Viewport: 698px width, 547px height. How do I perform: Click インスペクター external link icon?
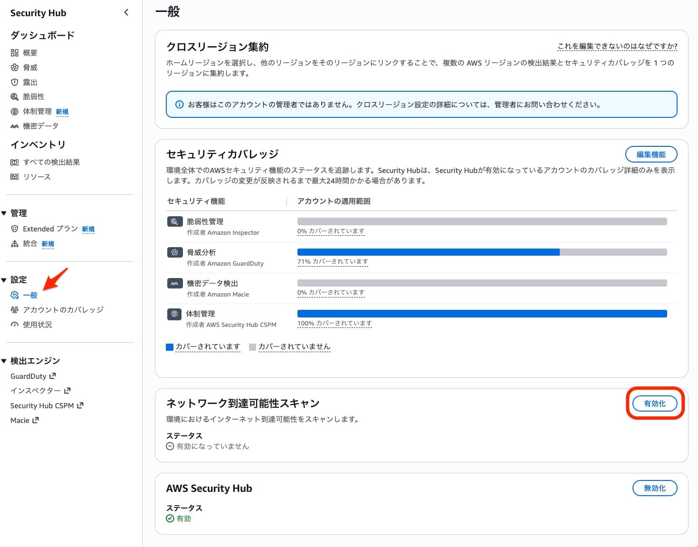tap(67, 391)
